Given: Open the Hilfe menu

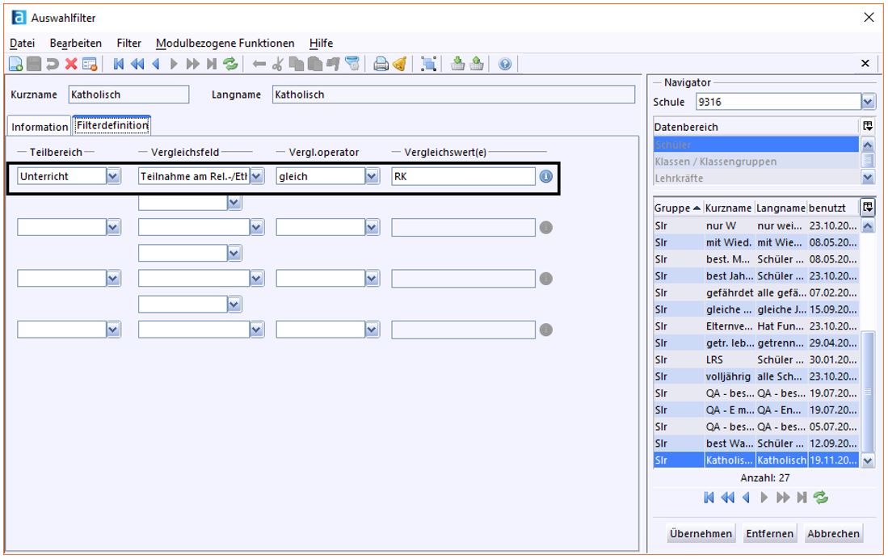Looking at the screenshot, I should pyautogui.click(x=321, y=43).
